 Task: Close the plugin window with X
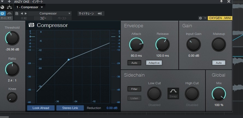[229, 1]
